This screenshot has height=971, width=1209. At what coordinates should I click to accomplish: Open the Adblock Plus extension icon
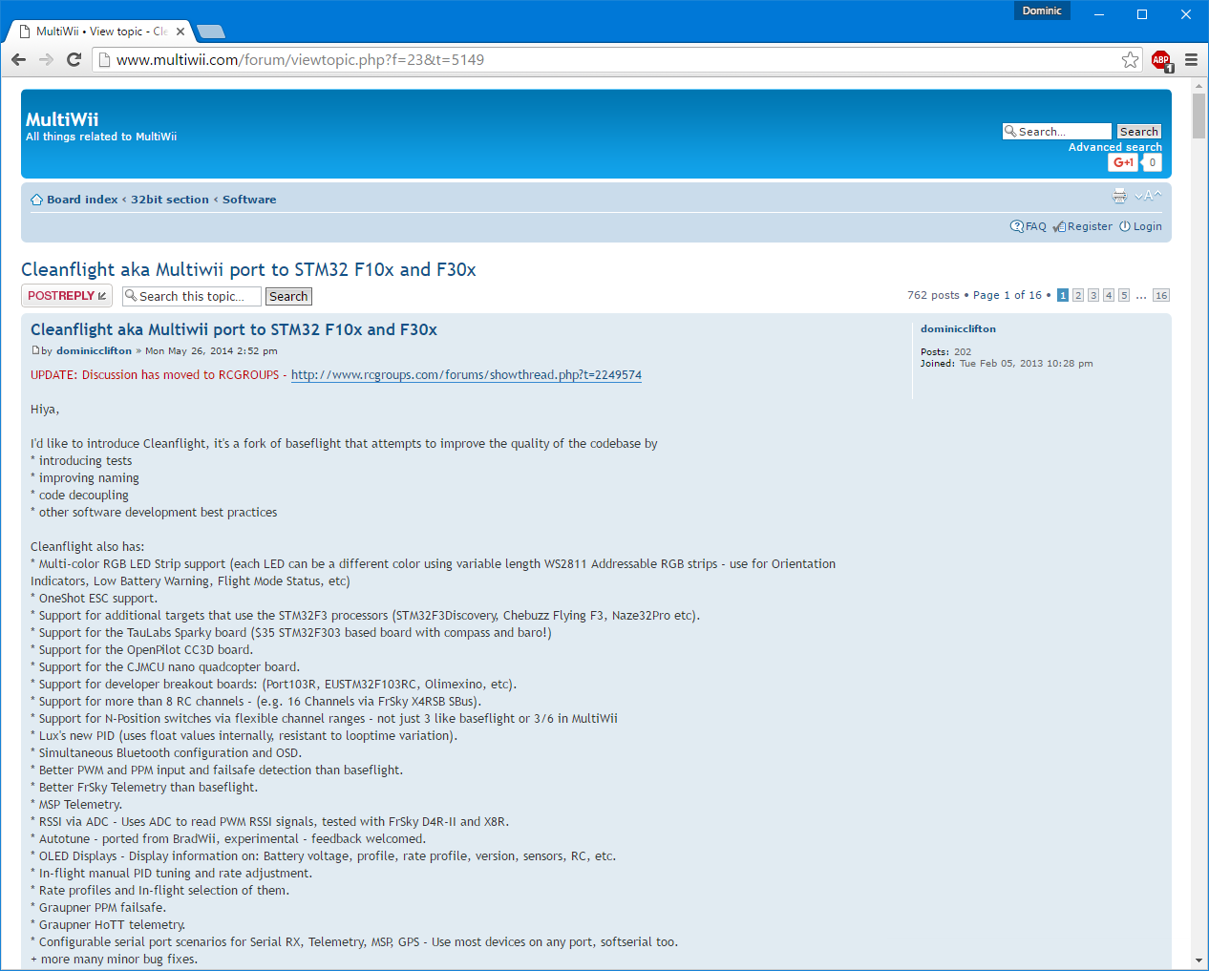[x=1161, y=60]
